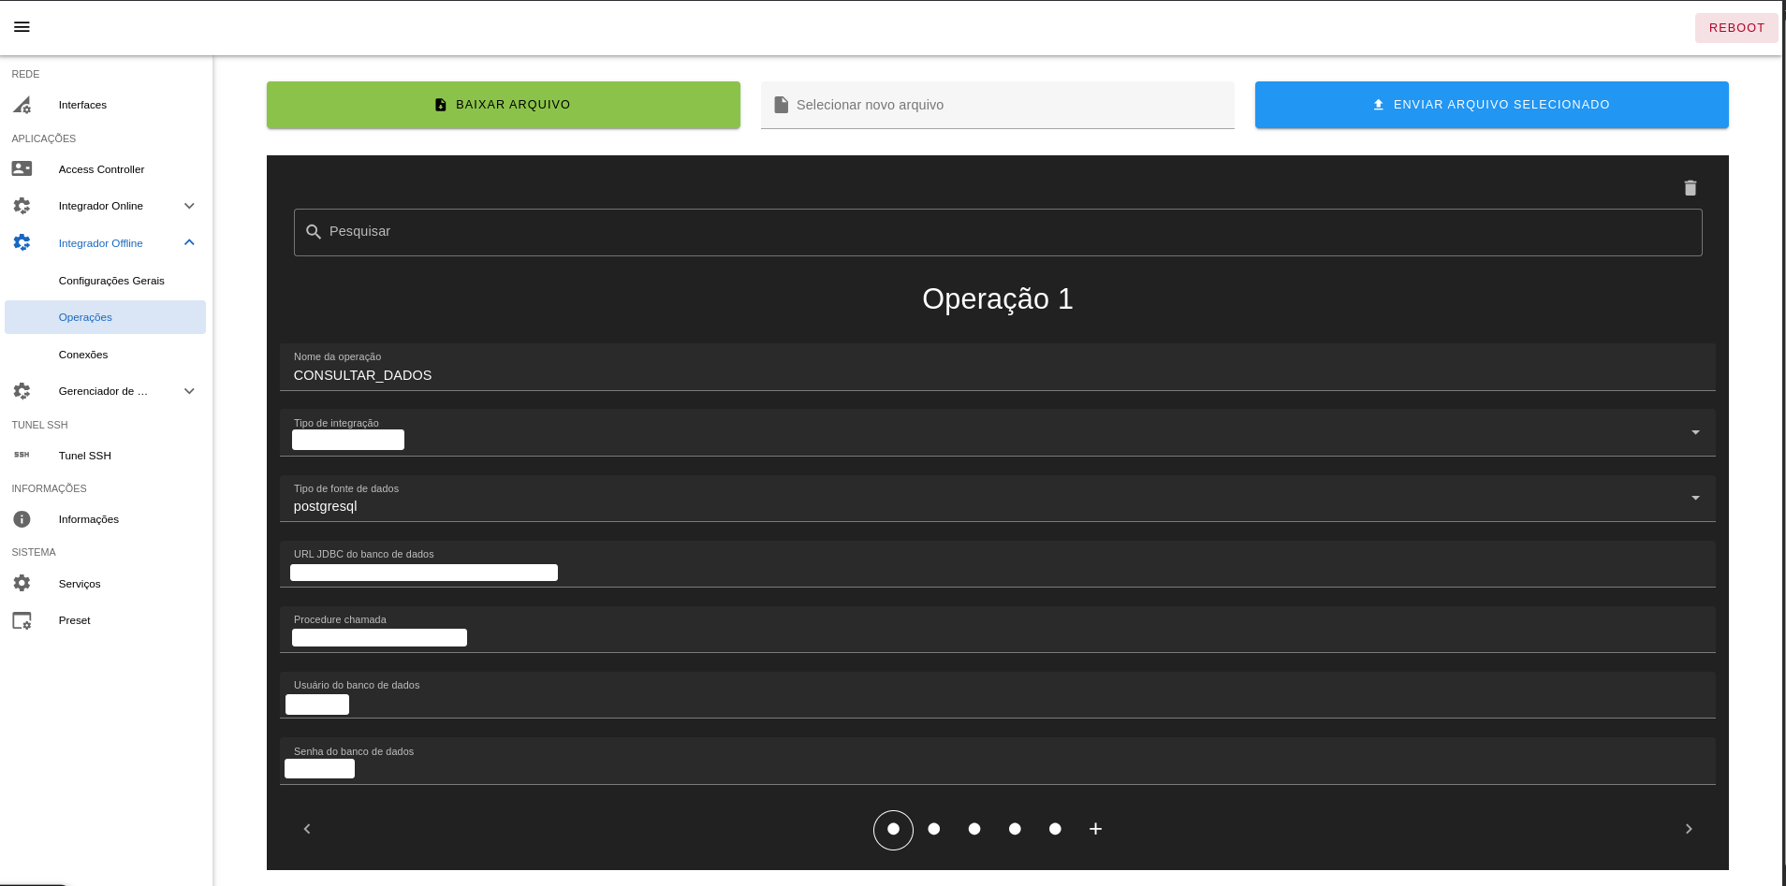Image resolution: width=1786 pixels, height=886 pixels.
Task: Click Usuário do banco de dados field
Action: pyautogui.click(x=998, y=694)
